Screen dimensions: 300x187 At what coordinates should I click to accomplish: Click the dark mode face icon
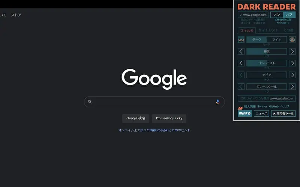(x=241, y=40)
